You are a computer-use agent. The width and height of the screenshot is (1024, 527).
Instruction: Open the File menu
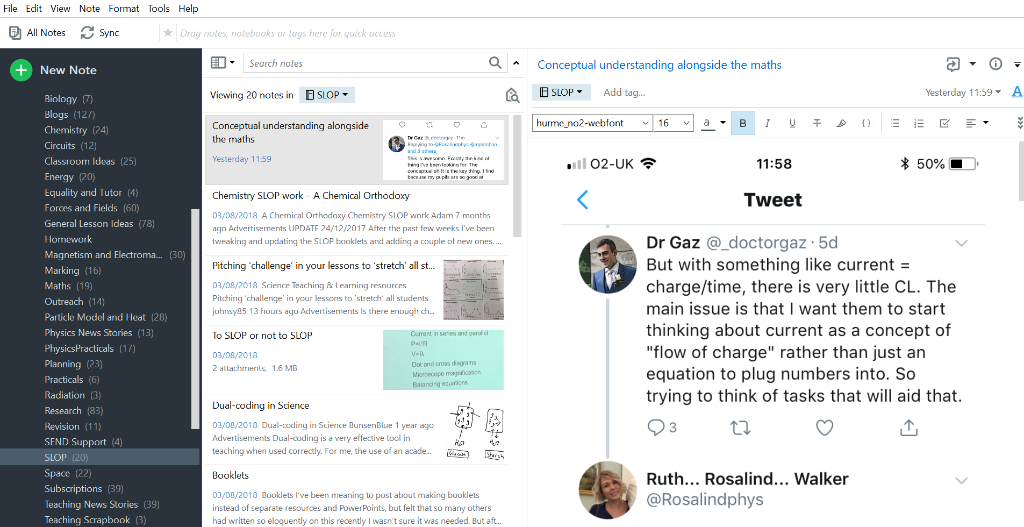(10, 9)
